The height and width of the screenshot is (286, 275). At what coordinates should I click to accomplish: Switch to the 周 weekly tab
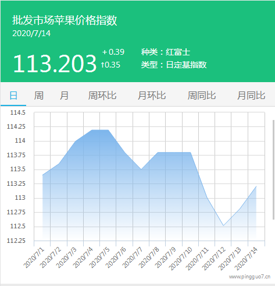pyautogui.click(x=39, y=96)
